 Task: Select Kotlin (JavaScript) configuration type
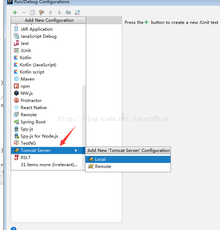tap(48, 65)
